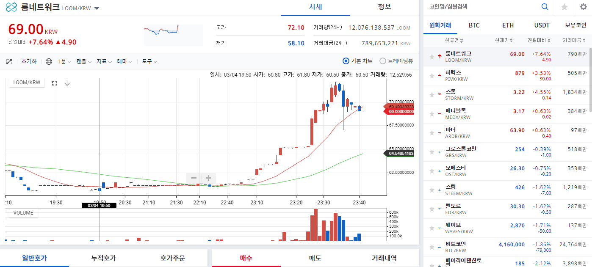Click the down arrow beside LOOM/KRW label
Image resolution: width=592 pixels, height=267 pixels.
coord(67,83)
